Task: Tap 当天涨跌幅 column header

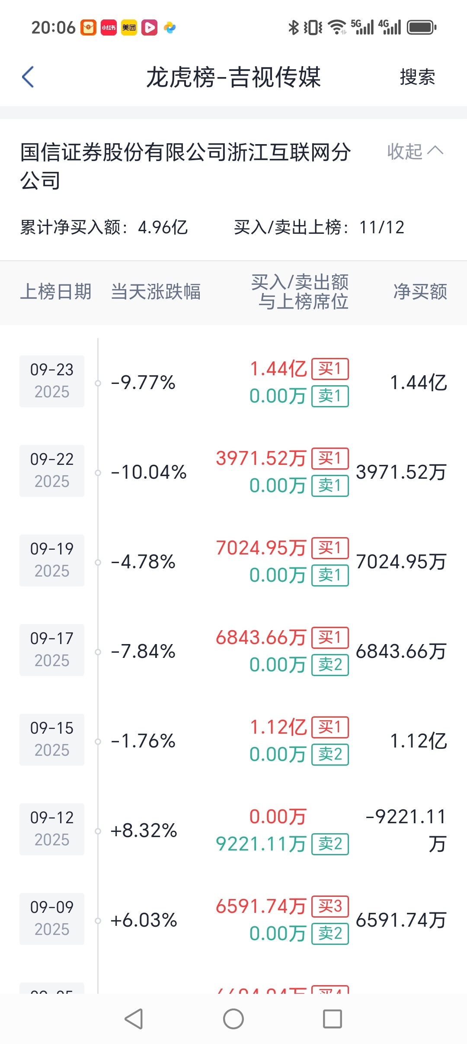Action: click(156, 292)
